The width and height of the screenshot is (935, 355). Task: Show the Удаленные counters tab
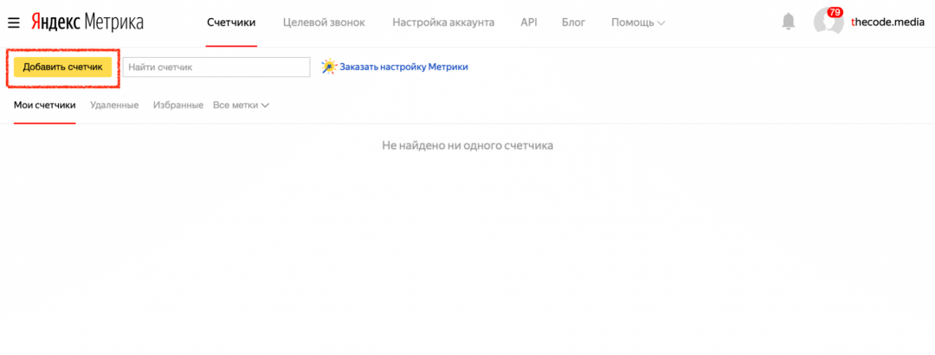point(114,105)
